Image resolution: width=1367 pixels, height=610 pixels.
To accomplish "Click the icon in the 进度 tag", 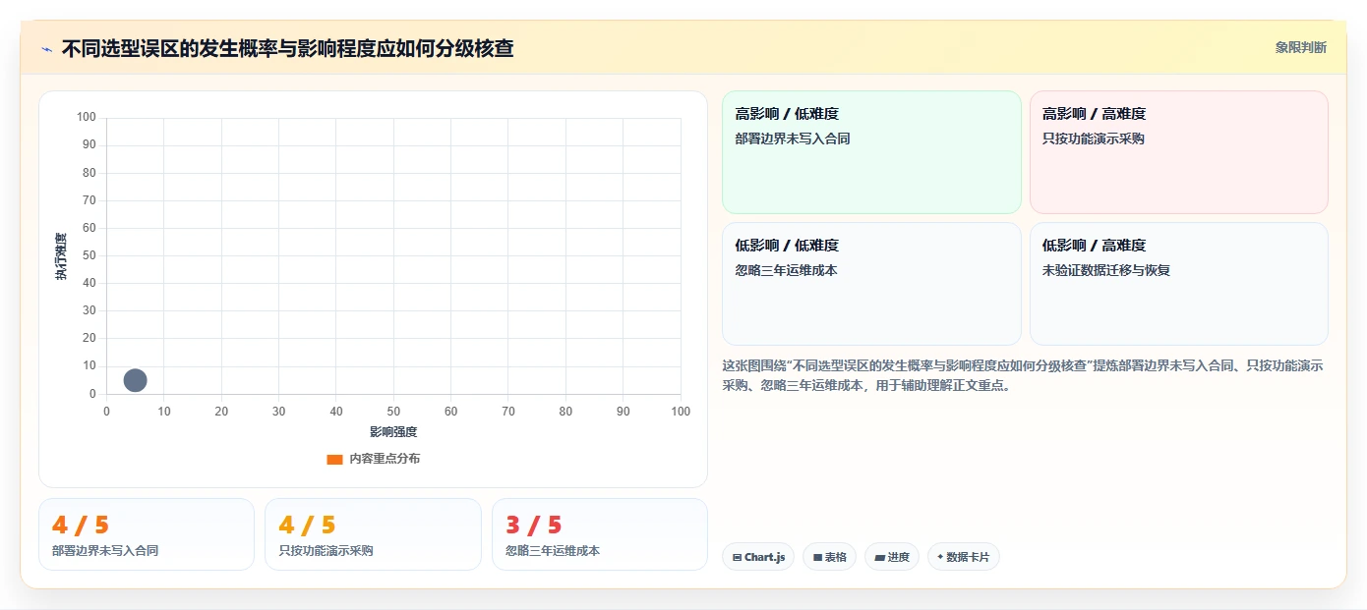I will [x=879, y=558].
